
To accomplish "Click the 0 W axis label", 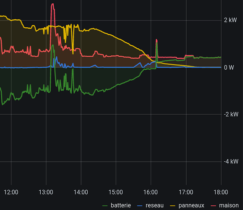I will 229,68.
